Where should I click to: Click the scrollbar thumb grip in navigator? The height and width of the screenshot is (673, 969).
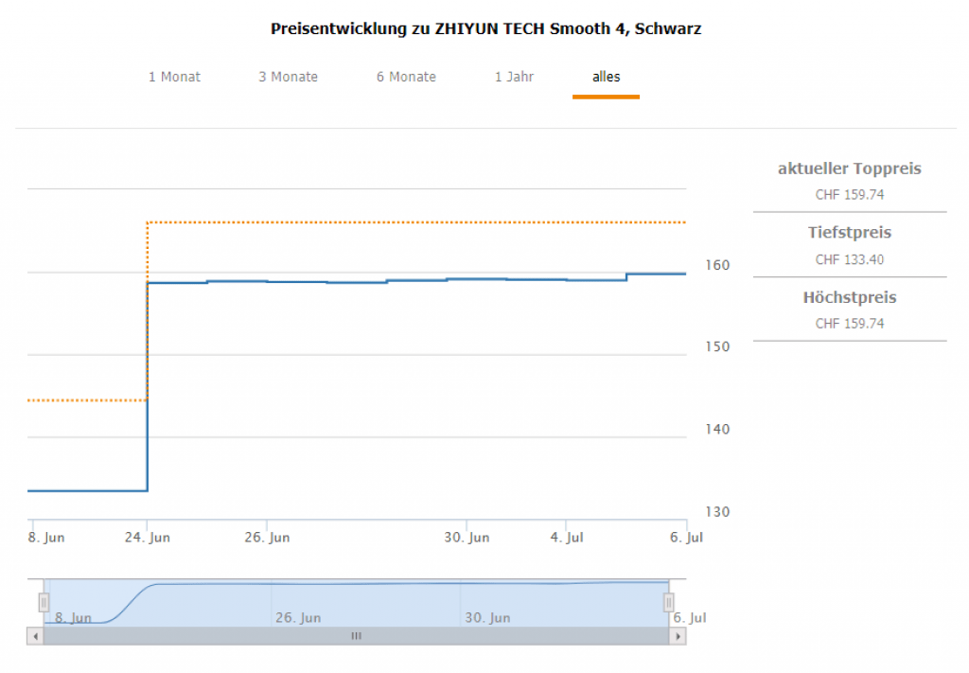[357, 637]
